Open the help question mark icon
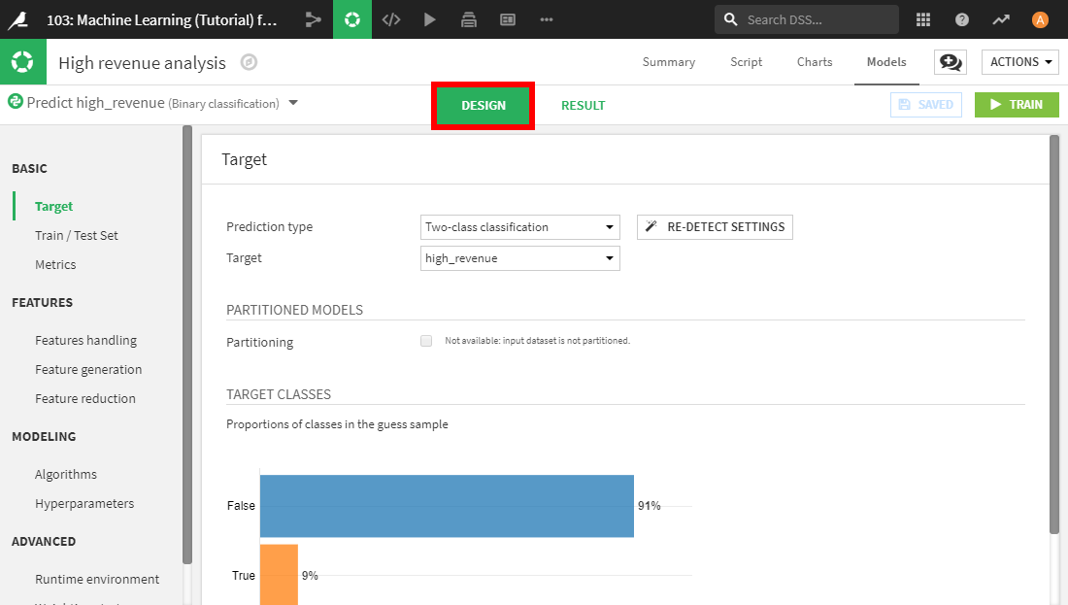This screenshot has height=605, width=1068. pyautogui.click(x=962, y=19)
